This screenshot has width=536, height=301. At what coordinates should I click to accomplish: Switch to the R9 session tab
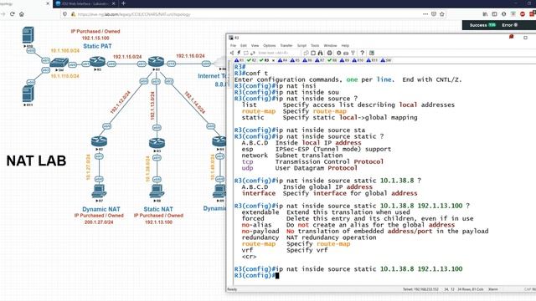click(344, 60)
